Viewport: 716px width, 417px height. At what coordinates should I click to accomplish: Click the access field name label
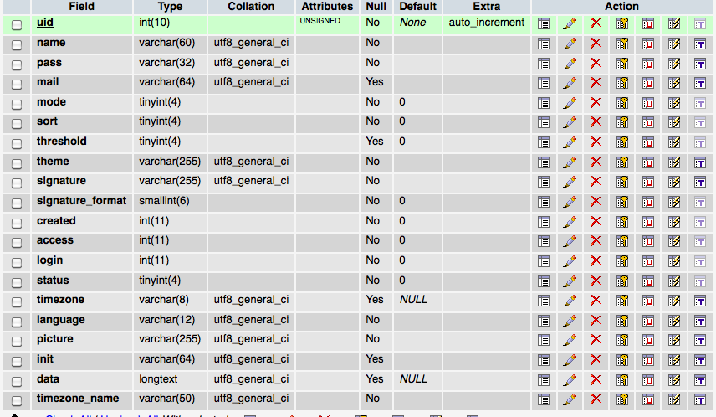tap(55, 240)
